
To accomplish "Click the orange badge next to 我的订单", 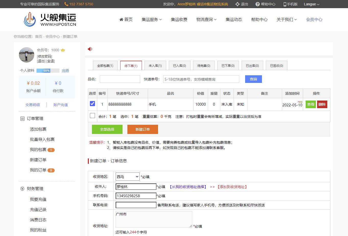I will 51,170.
